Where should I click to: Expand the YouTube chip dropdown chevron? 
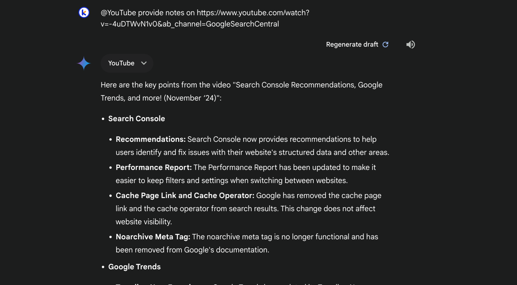tap(143, 63)
